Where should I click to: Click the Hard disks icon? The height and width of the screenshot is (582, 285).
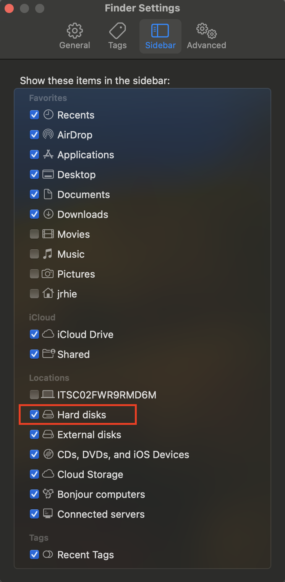[x=48, y=415]
